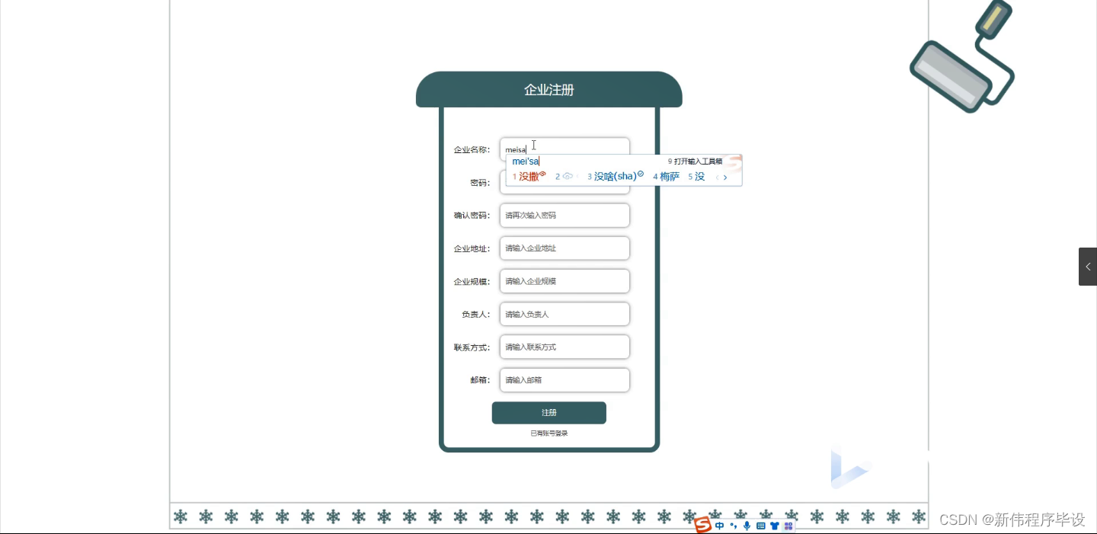Show previous page of IME candidates
Image resolution: width=1097 pixels, height=534 pixels.
pyautogui.click(x=717, y=177)
